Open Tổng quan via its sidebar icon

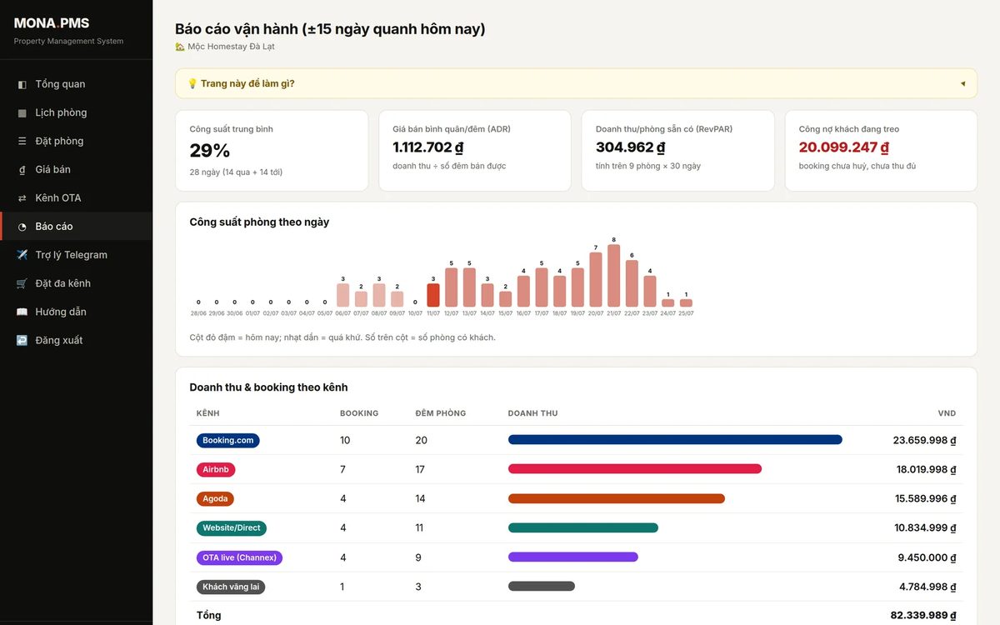pyautogui.click(x=22, y=84)
